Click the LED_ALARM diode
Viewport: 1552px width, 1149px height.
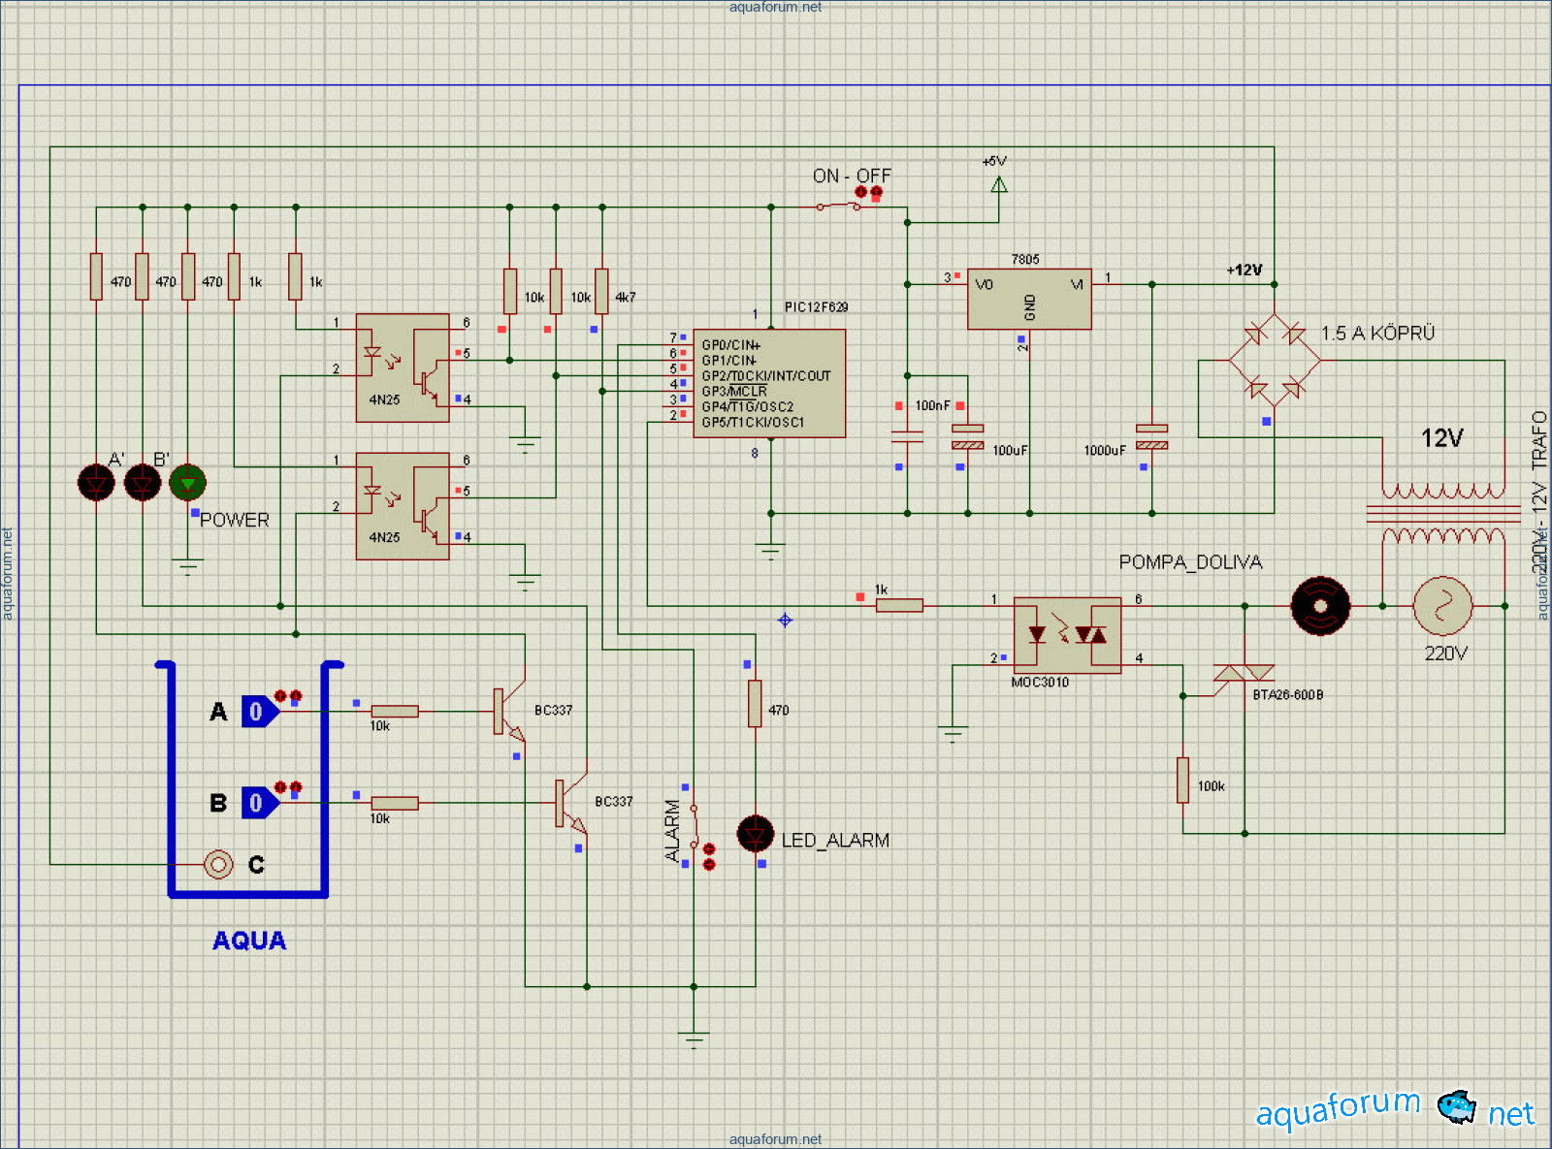click(x=755, y=834)
